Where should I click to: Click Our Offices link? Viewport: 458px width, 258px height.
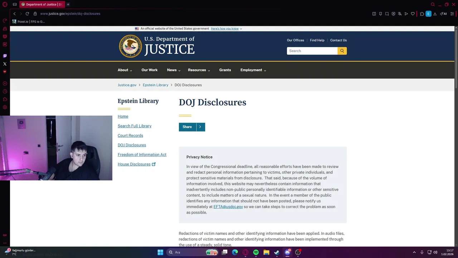[296, 40]
